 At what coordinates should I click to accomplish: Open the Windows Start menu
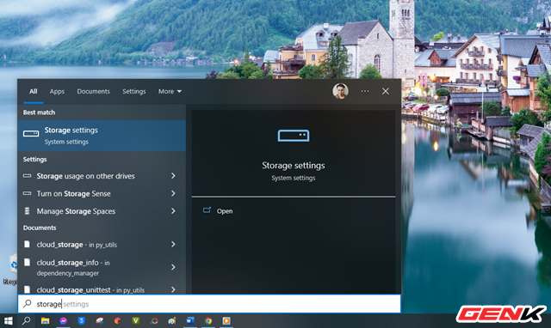(8, 320)
